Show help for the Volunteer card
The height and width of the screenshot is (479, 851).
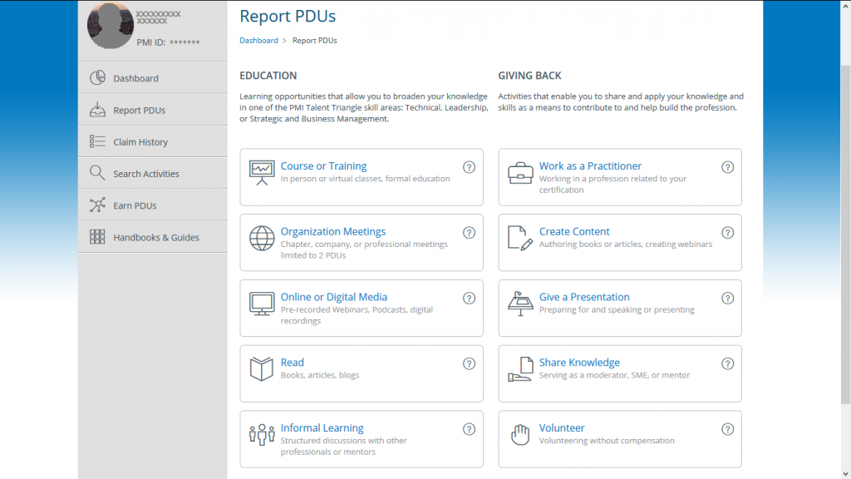(727, 429)
